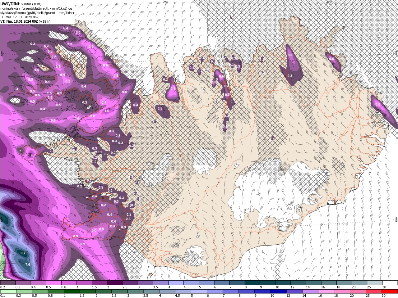Click the 20W longitude label

point(165,1)
